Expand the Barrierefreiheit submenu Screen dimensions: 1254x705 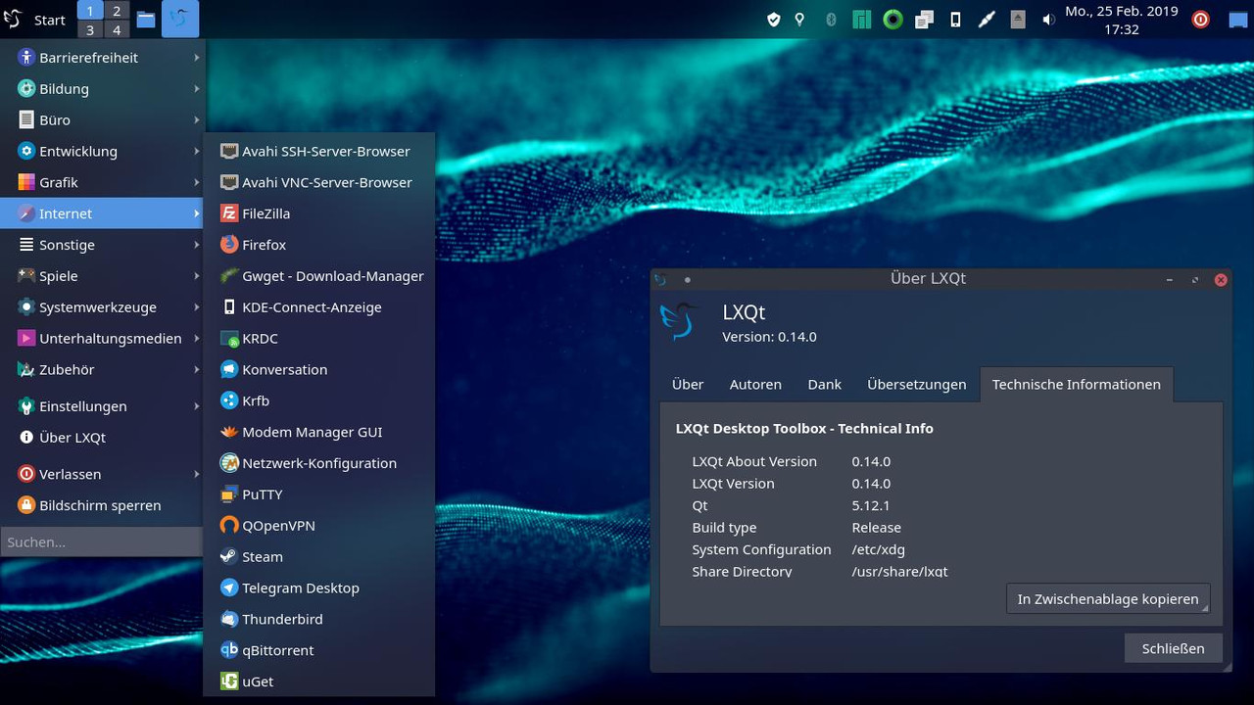[x=102, y=58]
